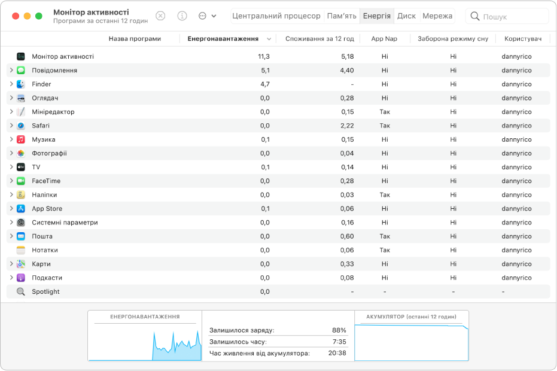Open the Диск tab
Screen dimensions: 557x371
[406, 16]
